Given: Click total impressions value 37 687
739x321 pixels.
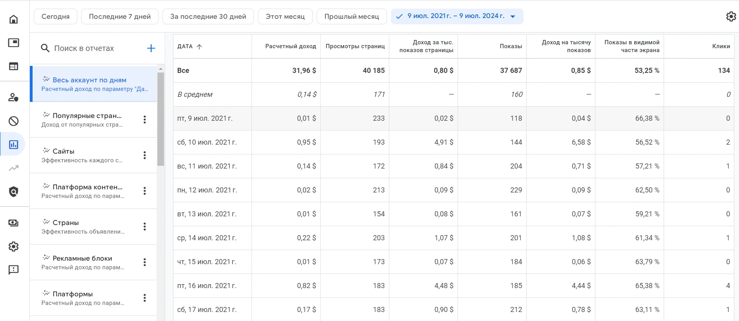Looking at the screenshot, I should (511, 71).
